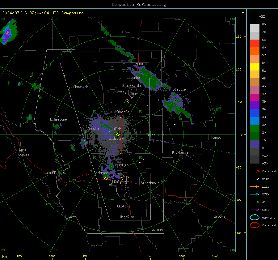Choose the magenta 18TS arrow in legend
Viewport: 278px width, 260px height.
click(x=255, y=210)
